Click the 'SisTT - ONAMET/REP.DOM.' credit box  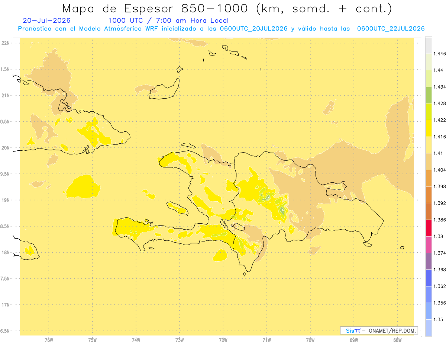tap(379, 330)
